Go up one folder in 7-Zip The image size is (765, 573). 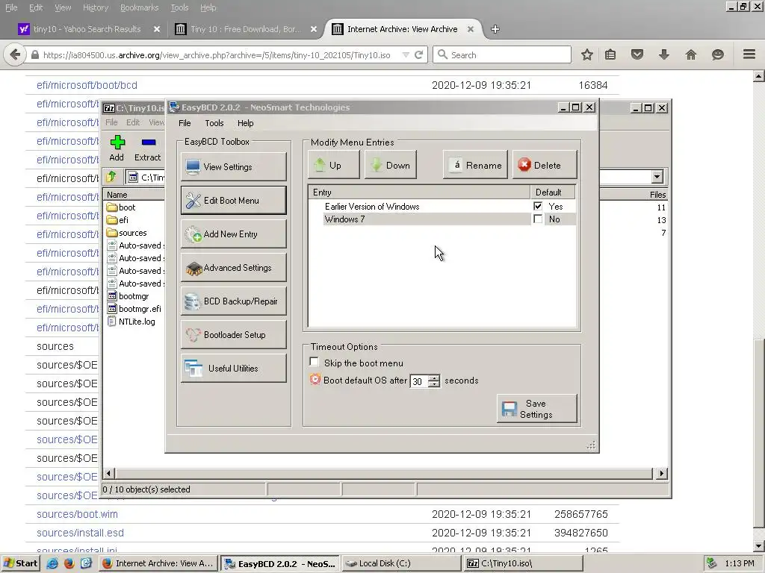tap(111, 177)
